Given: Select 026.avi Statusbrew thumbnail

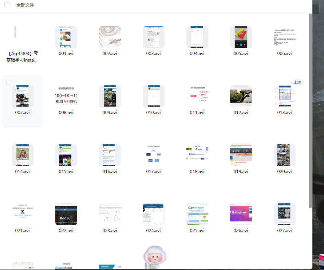Looking at the screenshot, I should tap(241, 214).
